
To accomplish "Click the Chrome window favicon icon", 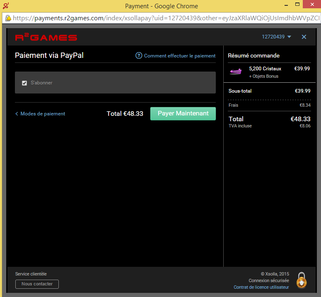I will tap(5, 6).
